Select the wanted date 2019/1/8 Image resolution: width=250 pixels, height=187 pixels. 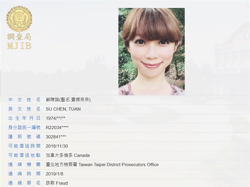[x=54, y=174]
